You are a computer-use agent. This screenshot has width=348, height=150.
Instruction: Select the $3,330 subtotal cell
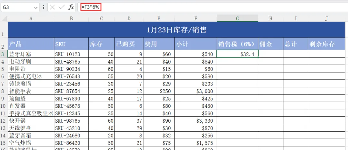point(195,121)
